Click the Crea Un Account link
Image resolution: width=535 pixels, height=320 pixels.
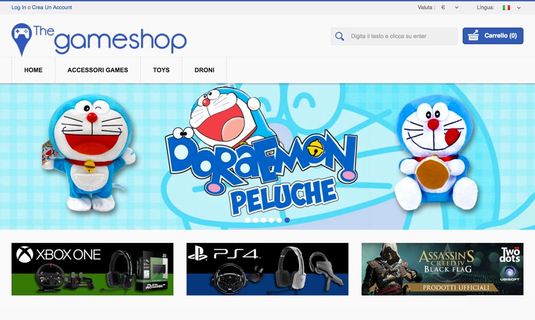[x=52, y=7]
